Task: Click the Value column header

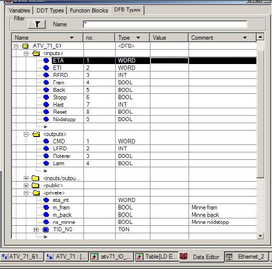Action: (x=169, y=38)
